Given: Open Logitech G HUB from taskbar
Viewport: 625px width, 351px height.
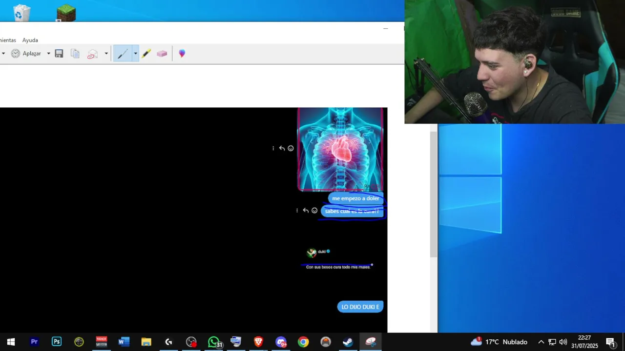Looking at the screenshot, I should tap(168, 342).
